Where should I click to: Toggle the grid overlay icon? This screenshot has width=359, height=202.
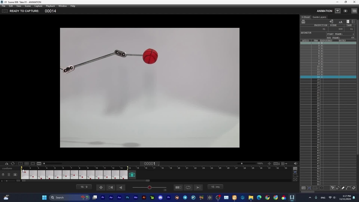[x=27, y=164]
